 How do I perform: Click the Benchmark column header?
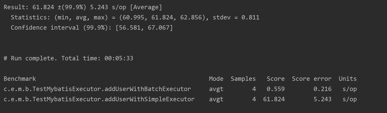point(20,79)
